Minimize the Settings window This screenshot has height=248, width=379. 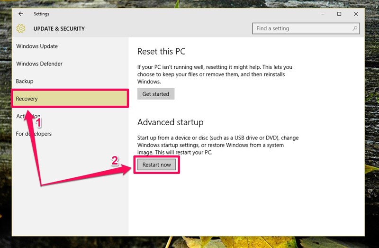[322, 14]
